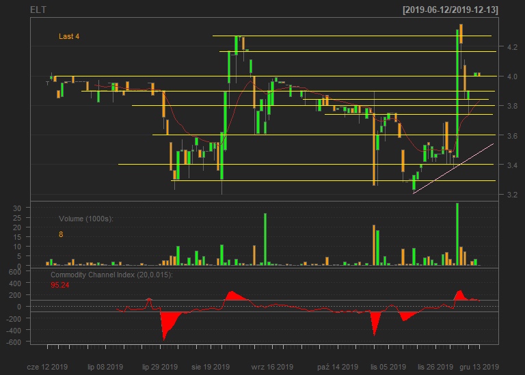Click the 'lip 08 2019' date label
The image size is (525, 375).
[105, 367]
